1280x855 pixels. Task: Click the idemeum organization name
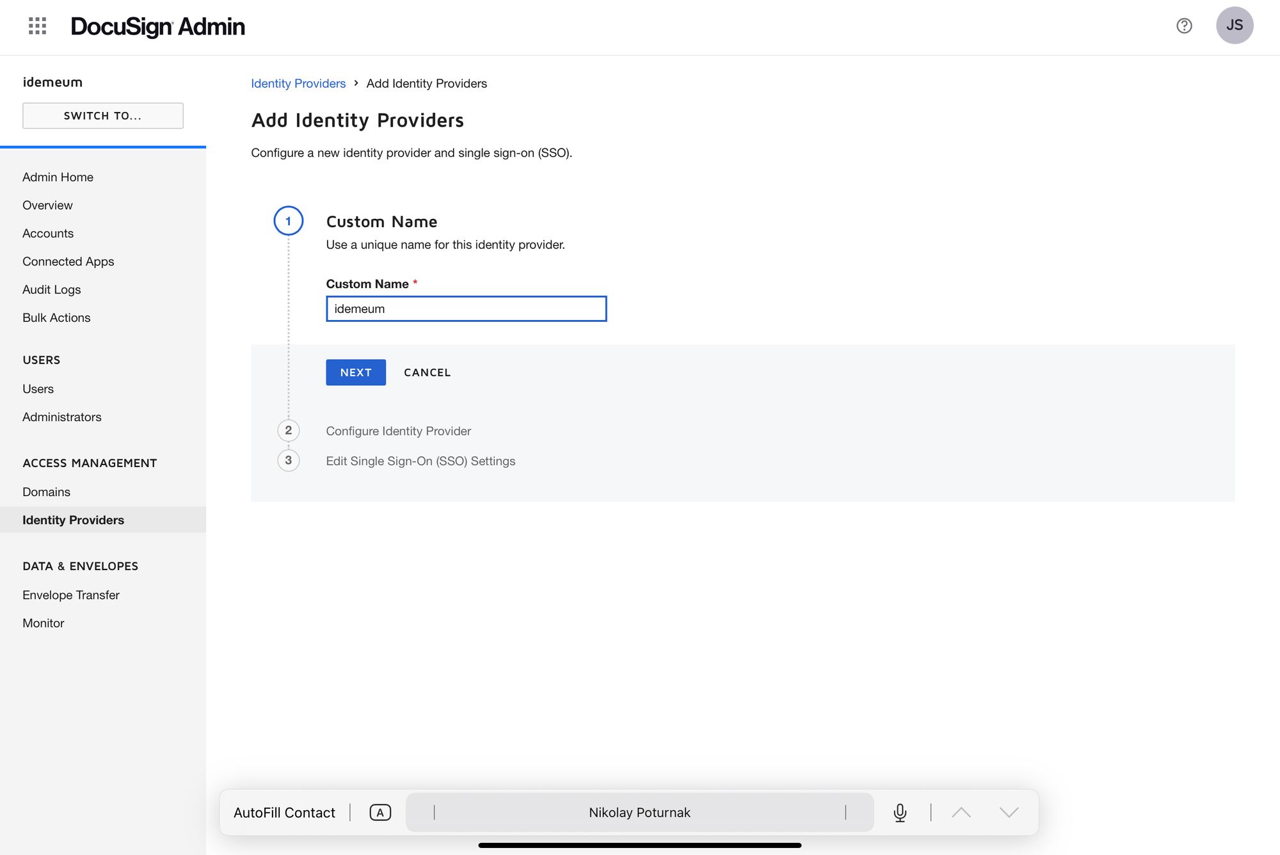pyautogui.click(x=52, y=82)
